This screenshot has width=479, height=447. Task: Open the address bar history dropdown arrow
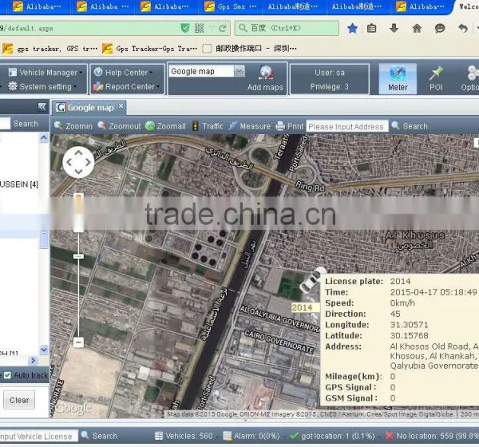point(212,29)
